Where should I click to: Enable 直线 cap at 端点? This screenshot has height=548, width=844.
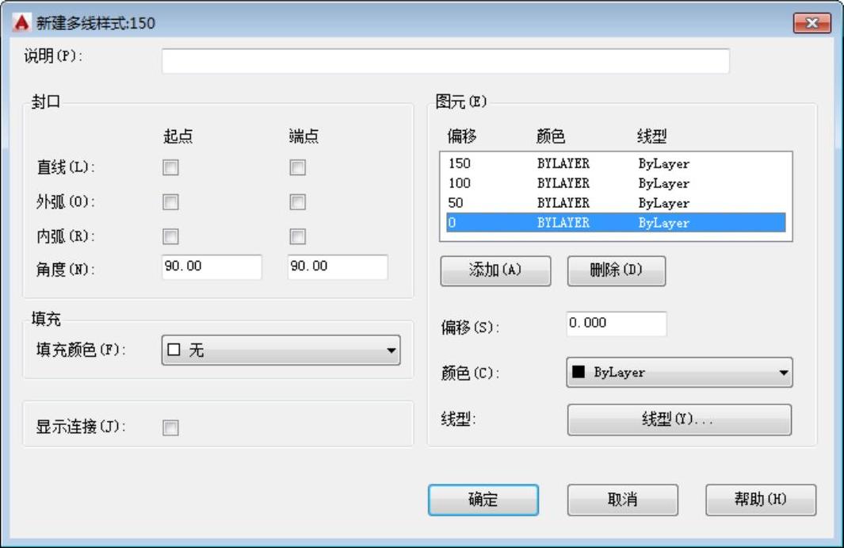pos(297,167)
